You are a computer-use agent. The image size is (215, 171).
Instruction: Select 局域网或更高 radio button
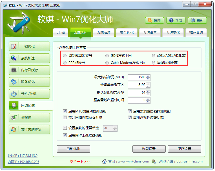tap(154, 63)
